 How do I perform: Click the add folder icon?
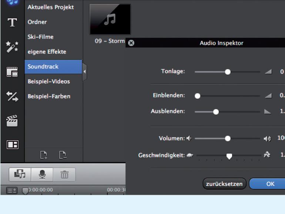[44, 155]
